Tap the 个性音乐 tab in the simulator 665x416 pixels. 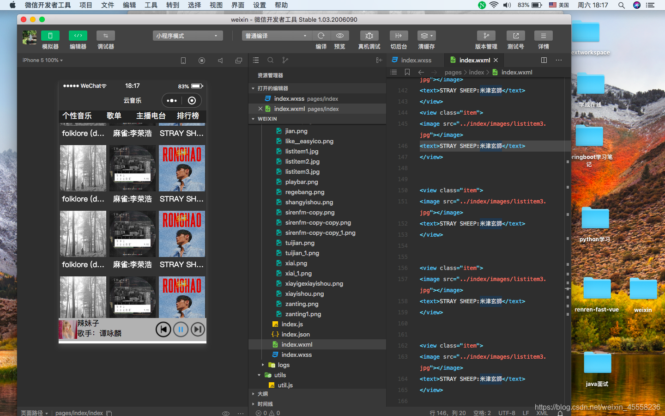[77, 116]
